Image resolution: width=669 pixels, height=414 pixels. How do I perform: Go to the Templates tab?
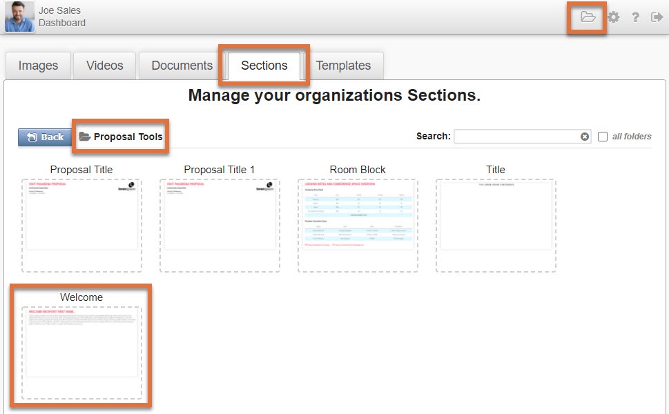click(x=343, y=66)
